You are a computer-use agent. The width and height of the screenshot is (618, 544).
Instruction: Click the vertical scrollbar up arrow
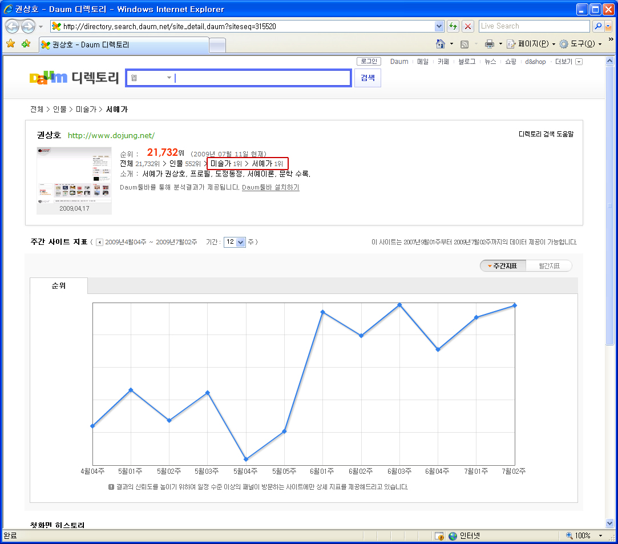click(609, 61)
